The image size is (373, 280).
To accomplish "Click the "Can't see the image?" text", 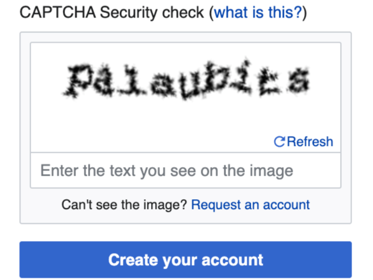I will (x=124, y=204).
